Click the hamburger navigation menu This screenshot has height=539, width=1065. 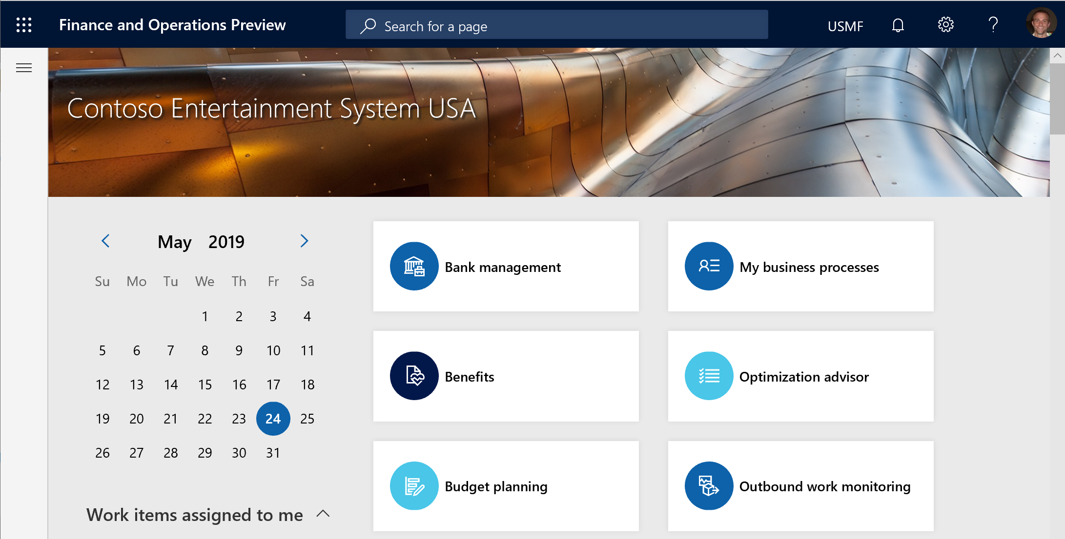(24, 67)
